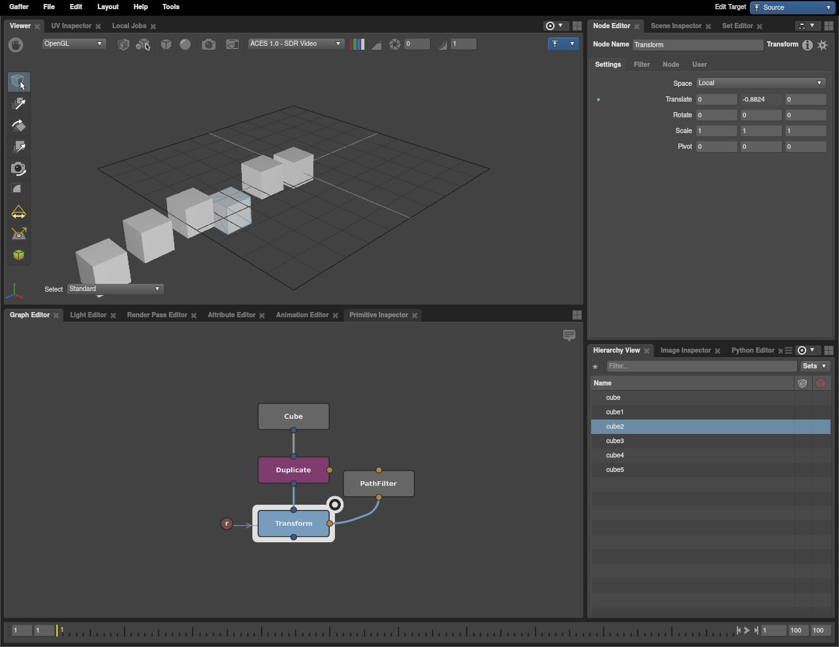Toggle the viewer RGB channel soloing
The width and height of the screenshot is (839, 647).
click(357, 44)
